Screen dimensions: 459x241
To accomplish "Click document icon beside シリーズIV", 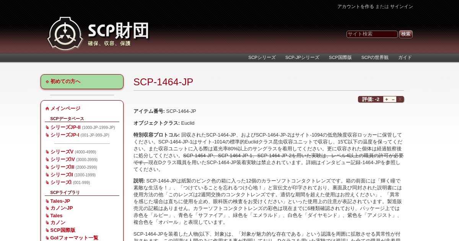I will [47, 160].
